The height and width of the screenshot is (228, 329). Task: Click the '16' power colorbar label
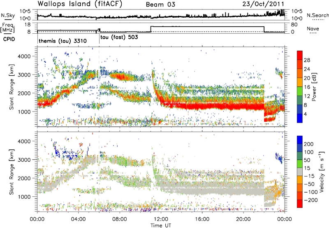[x=307, y=87]
